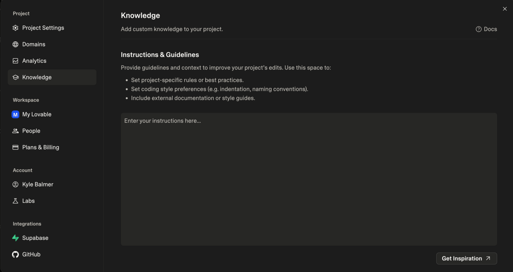Click the Domains globe icon

15,44
